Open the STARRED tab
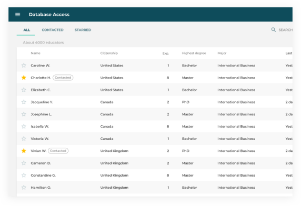 tap(83, 30)
